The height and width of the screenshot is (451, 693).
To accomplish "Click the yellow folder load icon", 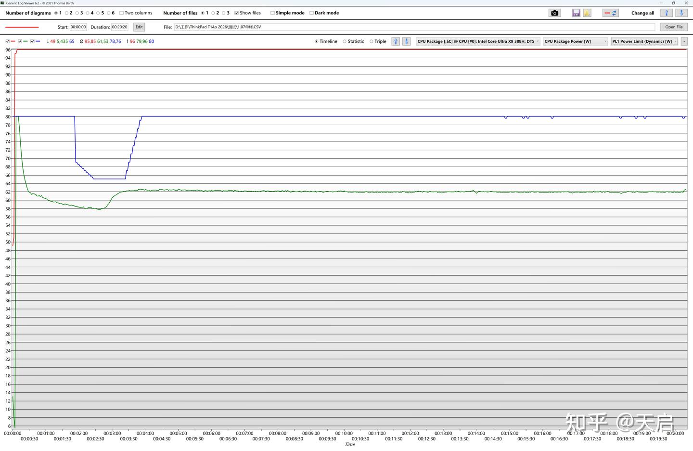I will [587, 13].
